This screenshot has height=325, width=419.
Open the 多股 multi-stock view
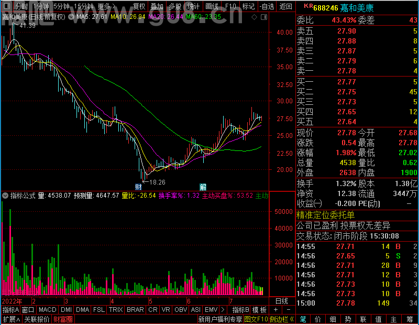(175, 6)
